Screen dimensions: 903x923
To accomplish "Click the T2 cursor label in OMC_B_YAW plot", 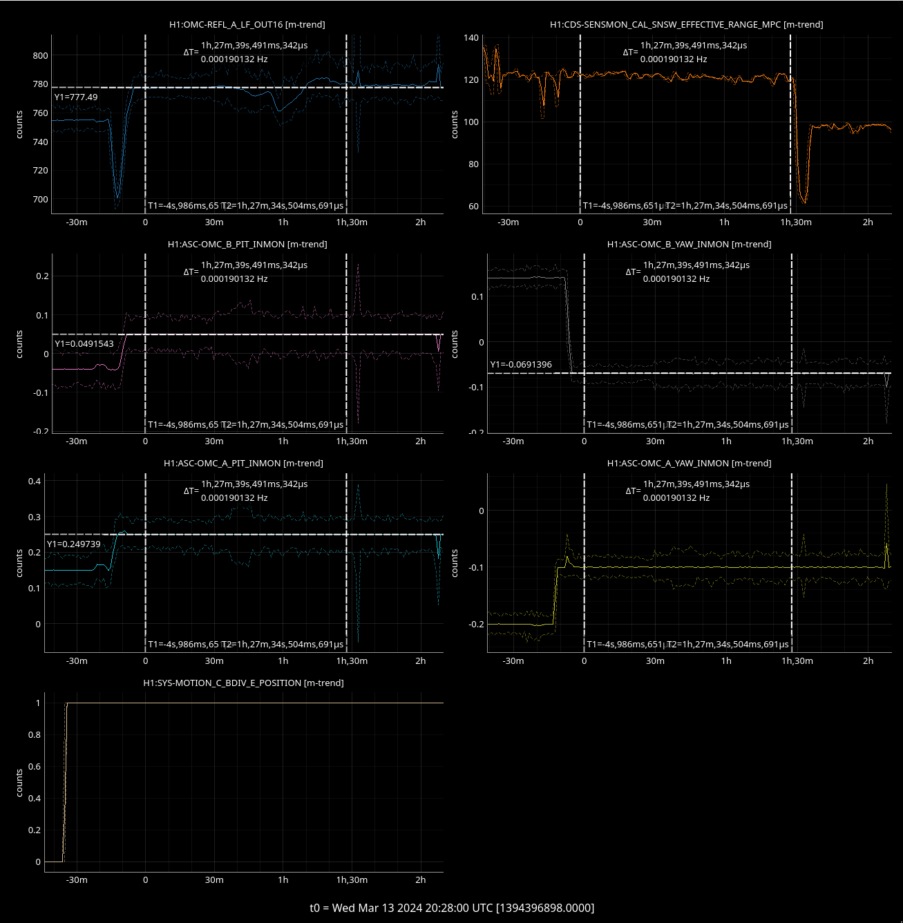I will pos(728,425).
